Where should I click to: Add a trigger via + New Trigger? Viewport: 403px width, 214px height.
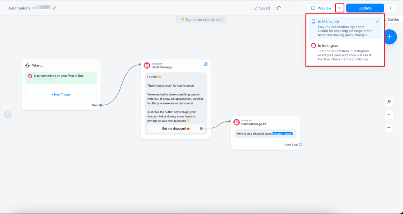[x=61, y=95]
